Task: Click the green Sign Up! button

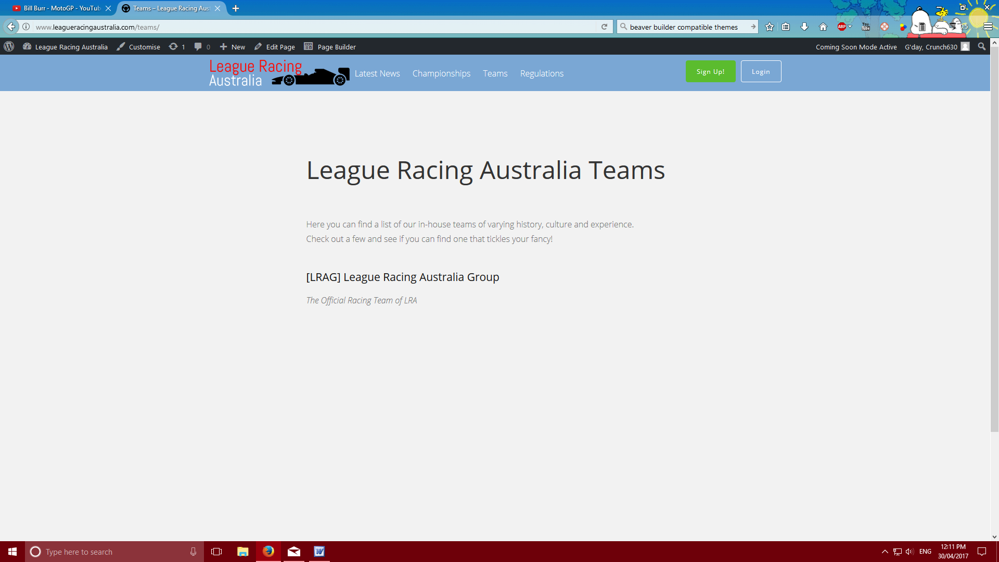Action: click(x=710, y=72)
